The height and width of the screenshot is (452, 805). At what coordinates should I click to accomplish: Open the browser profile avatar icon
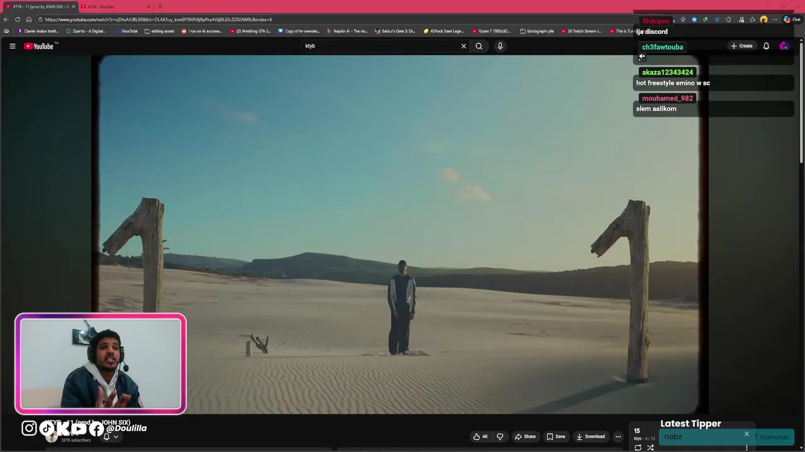coord(763,19)
